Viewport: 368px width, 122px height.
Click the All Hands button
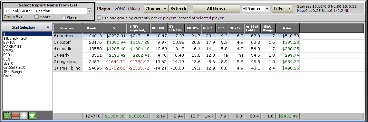click(x=216, y=8)
